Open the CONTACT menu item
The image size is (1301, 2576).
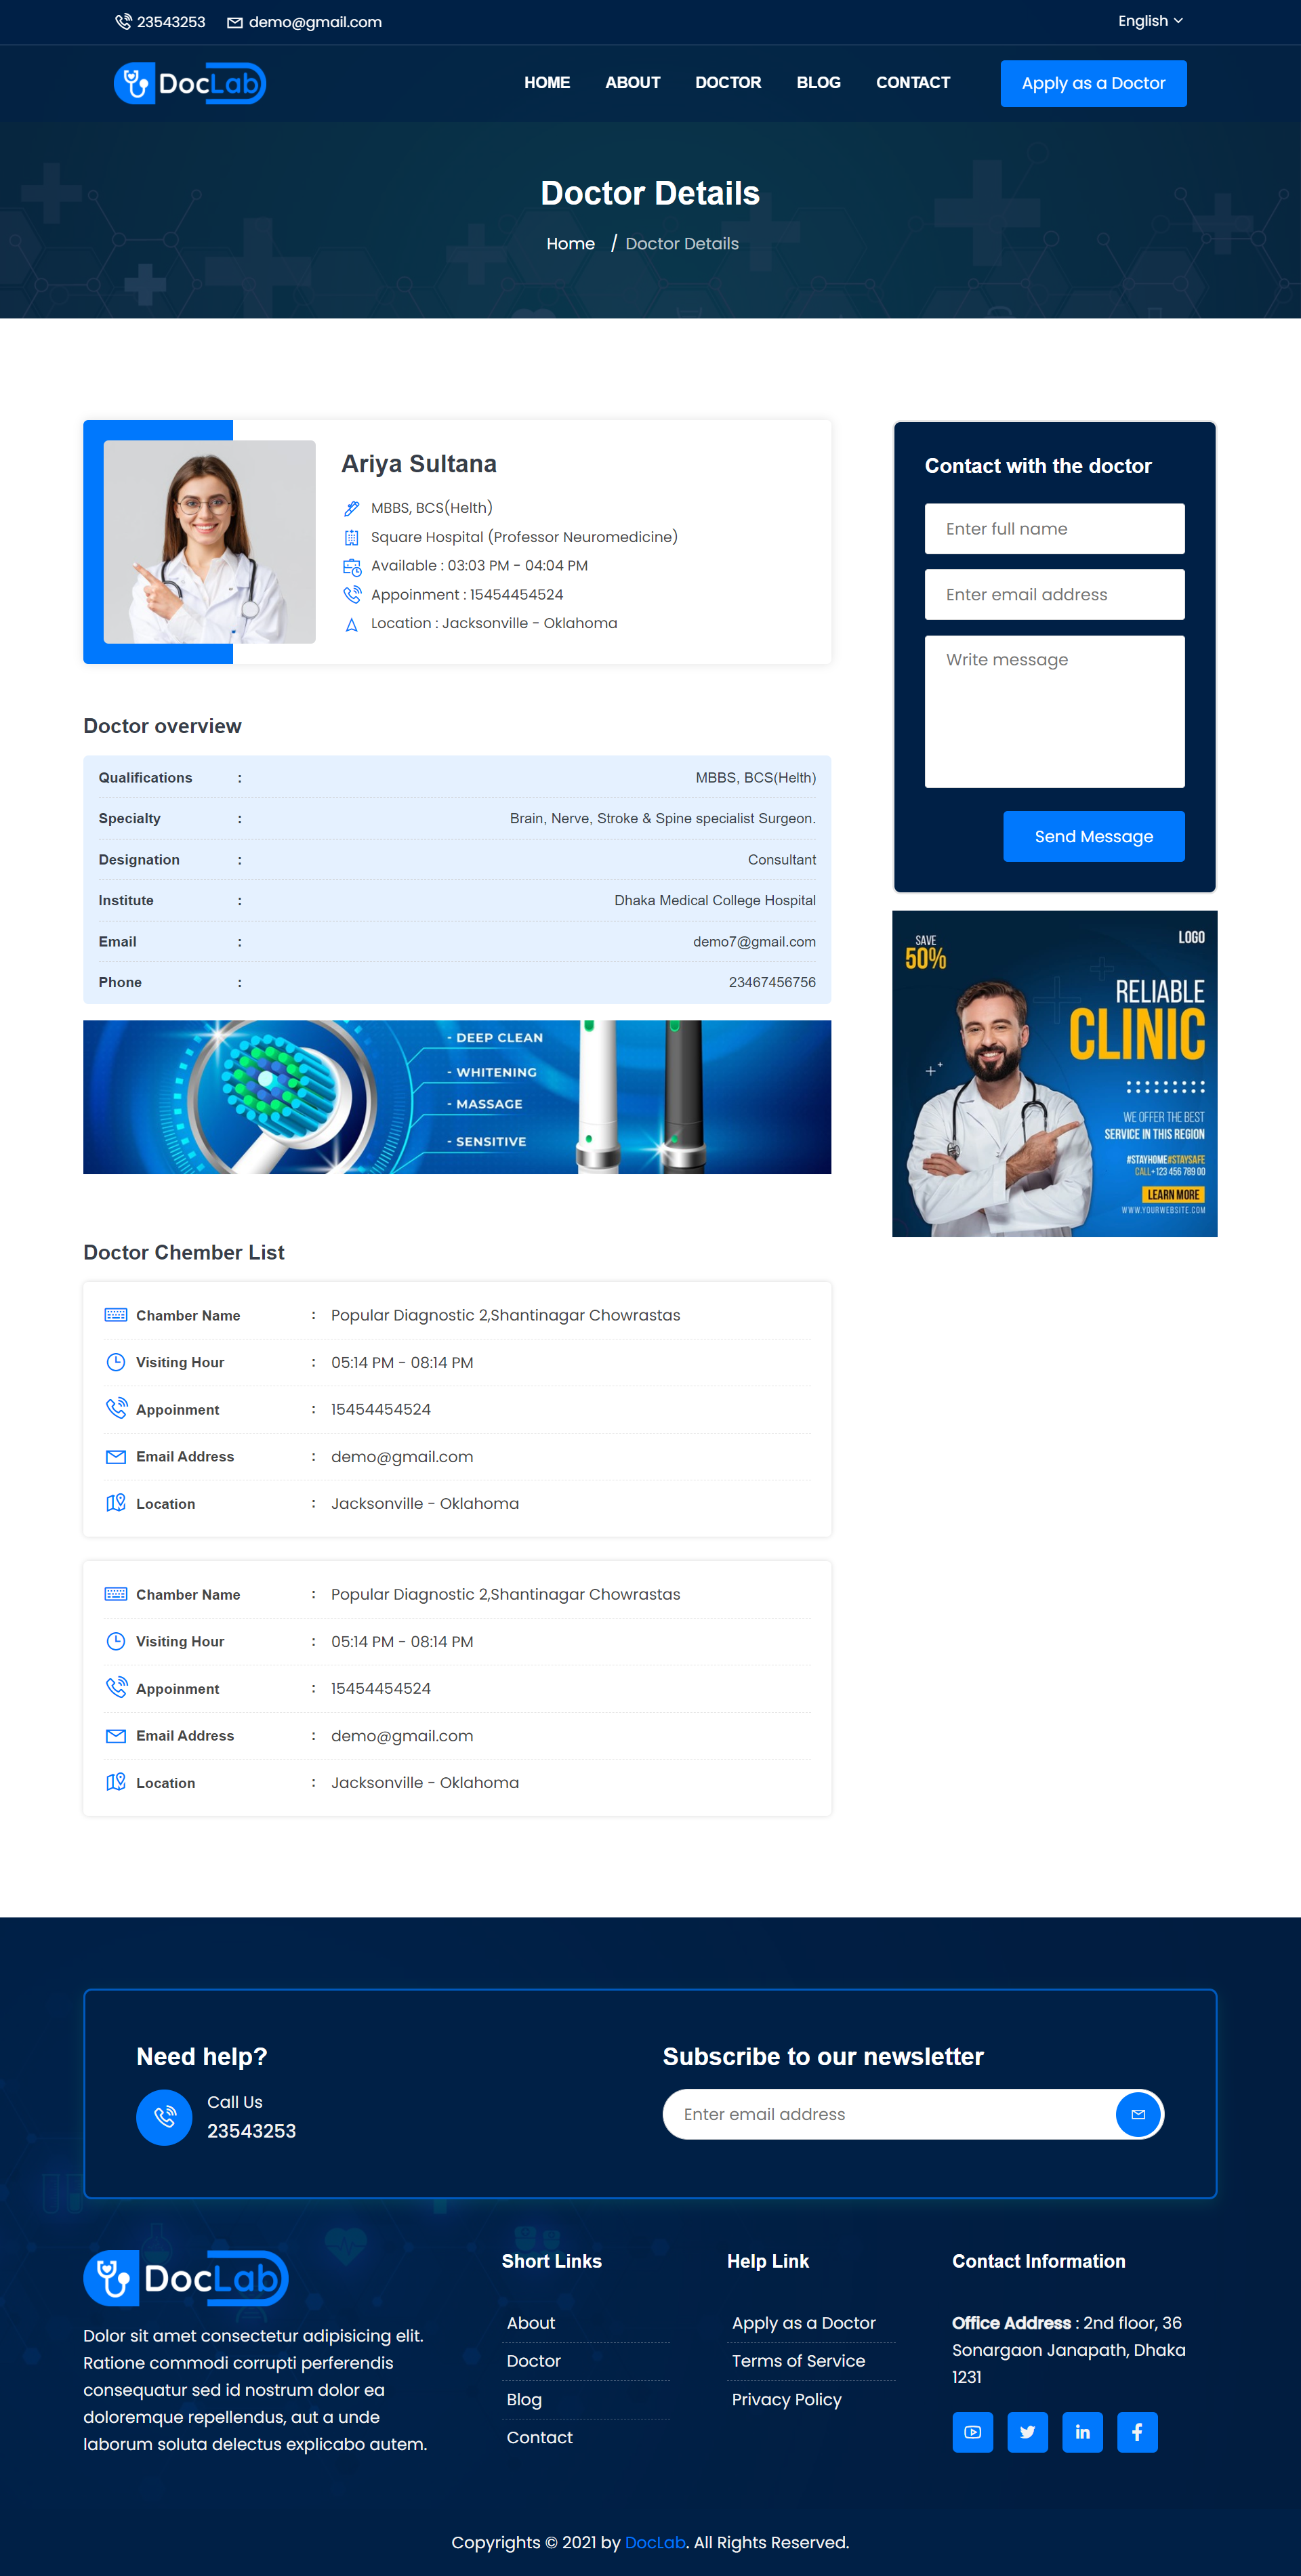912,83
